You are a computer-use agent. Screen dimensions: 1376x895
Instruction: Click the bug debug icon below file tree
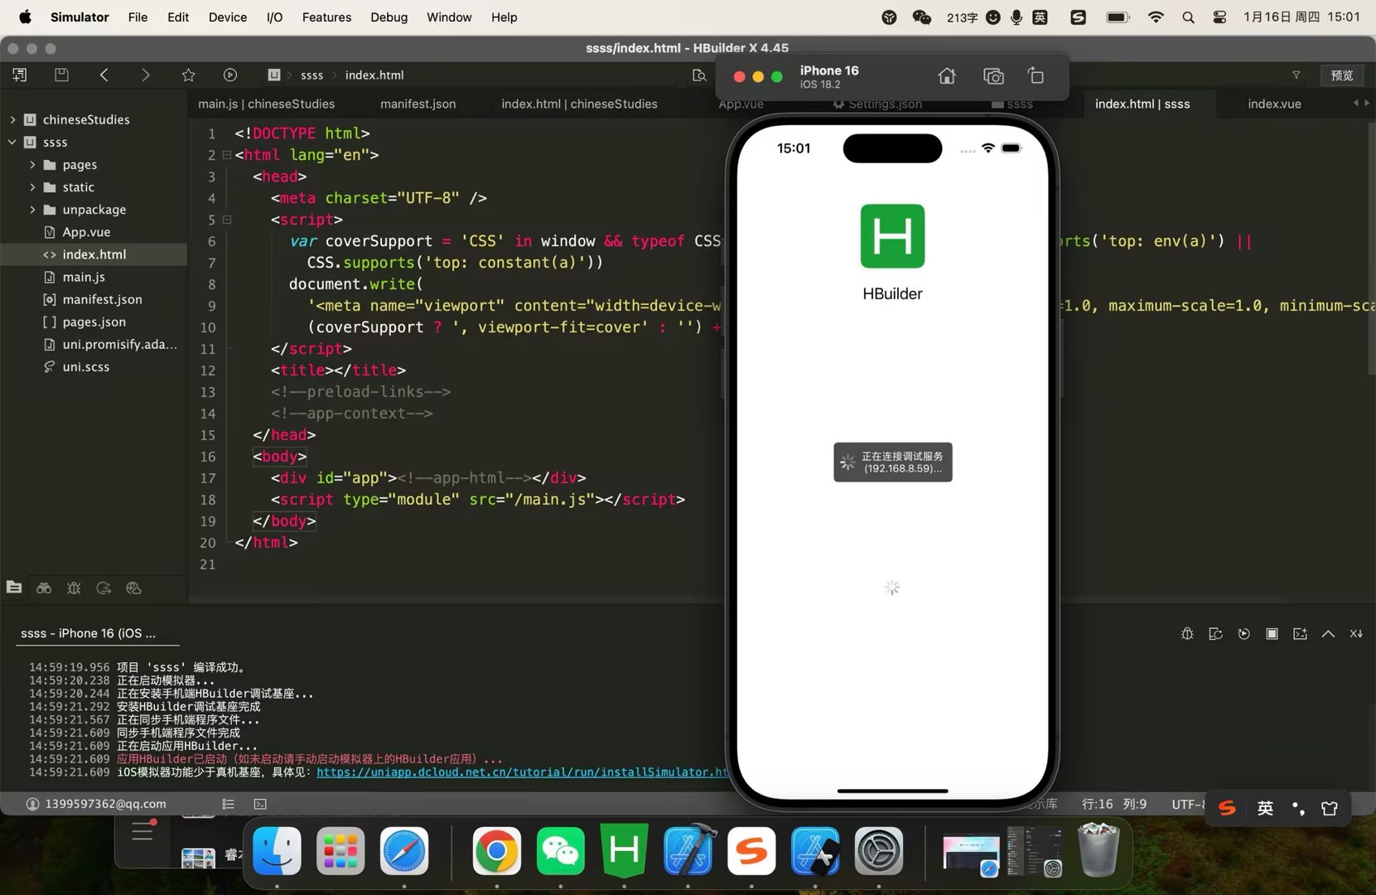[x=74, y=588]
